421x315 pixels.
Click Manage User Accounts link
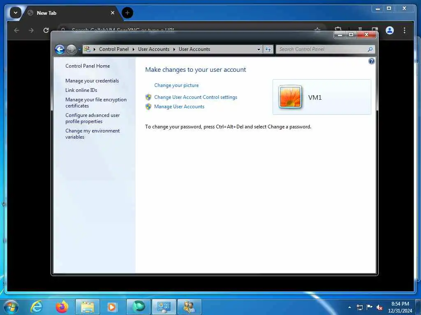179,107
